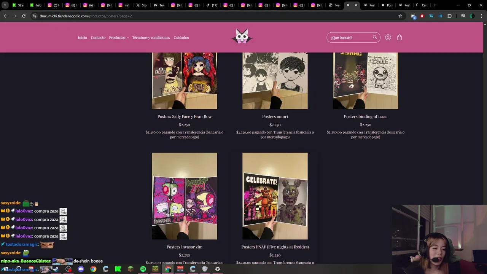Open the Chrome profile avatar
This screenshot has height=274, width=487.
(472, 16)
